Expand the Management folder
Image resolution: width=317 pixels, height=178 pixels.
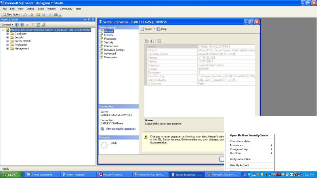8,48
